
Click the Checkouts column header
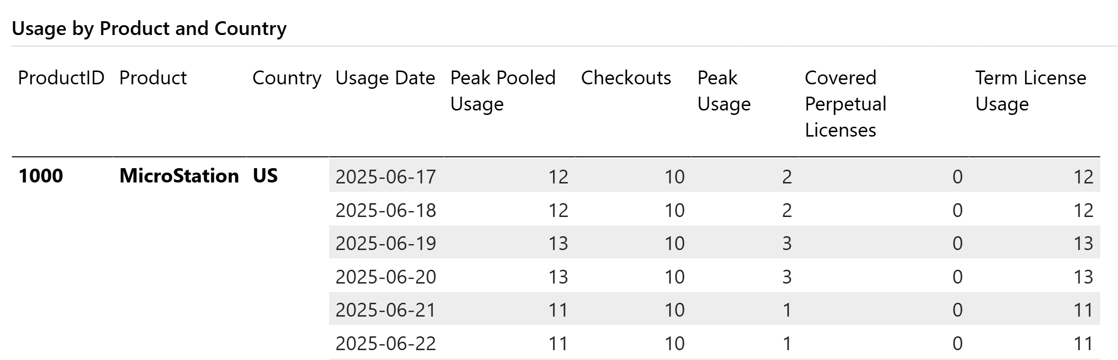coord(626,78)
